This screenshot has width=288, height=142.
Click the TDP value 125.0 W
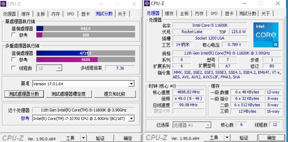point(238,32)
